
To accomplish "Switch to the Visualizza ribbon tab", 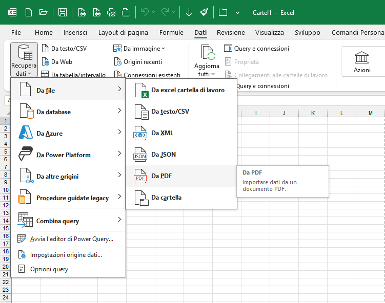I will click(x=269, y=32).
